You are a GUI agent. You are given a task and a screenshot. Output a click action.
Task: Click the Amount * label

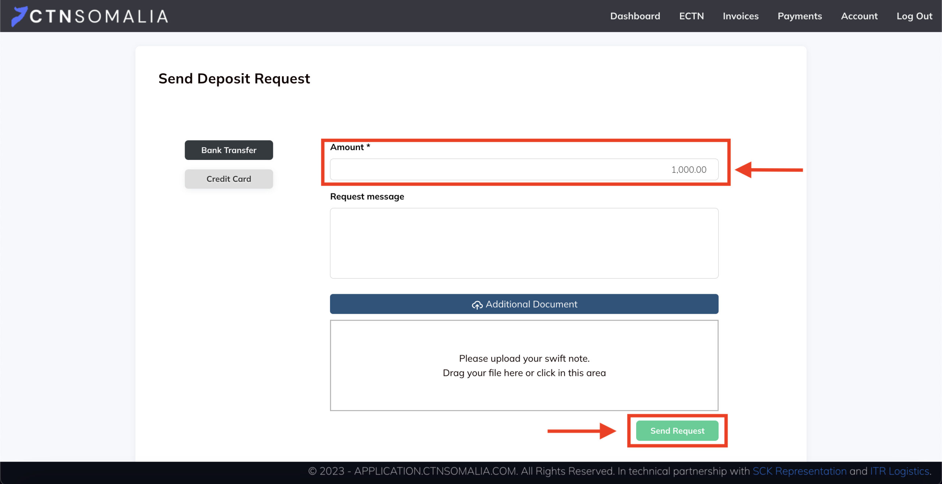tap(350, 147)
